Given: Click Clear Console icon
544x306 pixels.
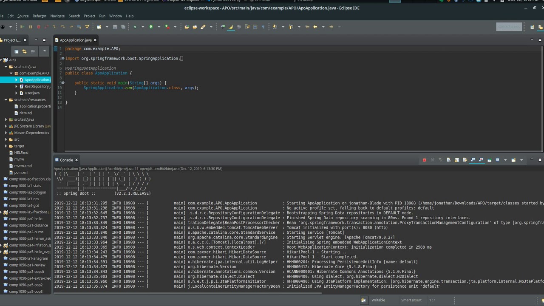Looking at the screenshot, I should pos(449,160).
